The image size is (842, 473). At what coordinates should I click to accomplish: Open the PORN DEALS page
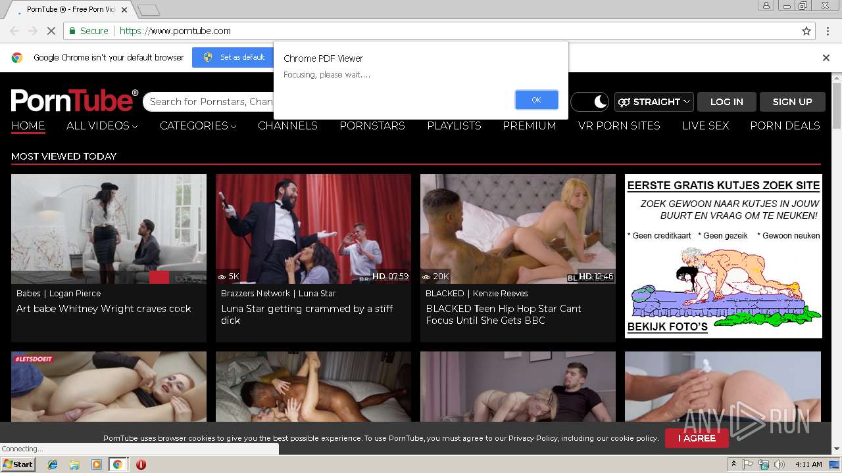coord(785,125)
